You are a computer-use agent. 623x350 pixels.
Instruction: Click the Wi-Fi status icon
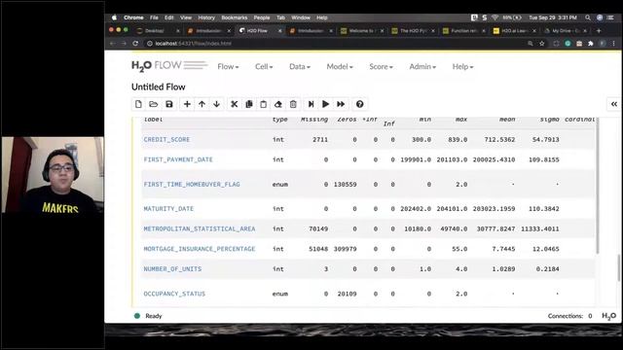point(495,17)
